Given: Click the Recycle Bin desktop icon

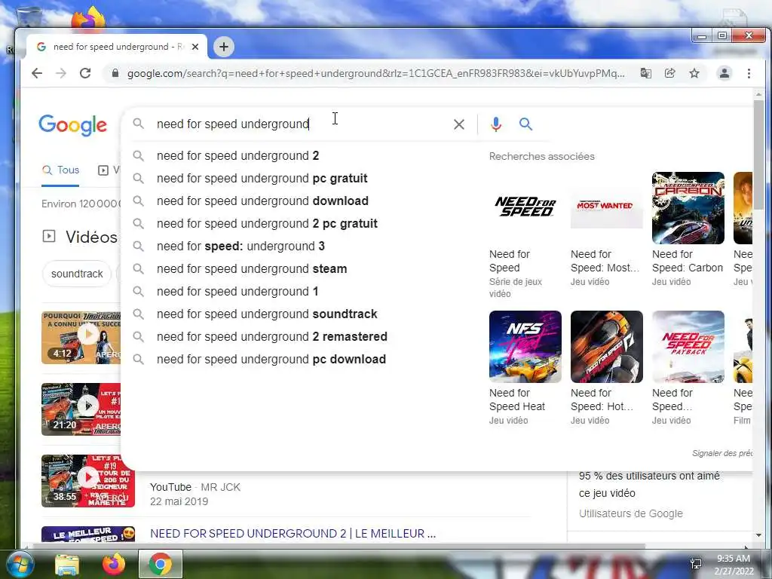Looking at the screenshot, I should click(x=29, y=17).
